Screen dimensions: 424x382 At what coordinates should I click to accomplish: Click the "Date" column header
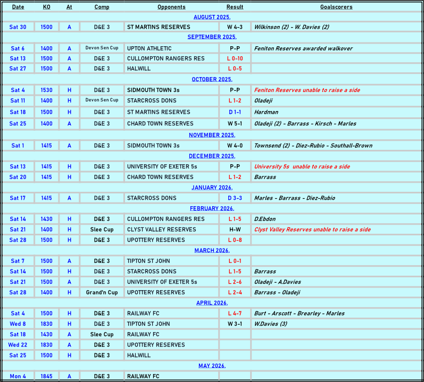(x=18, y=7)
